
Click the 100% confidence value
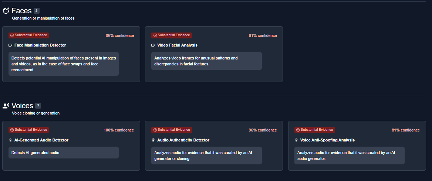pyautogui.click(x=119, y=130)
